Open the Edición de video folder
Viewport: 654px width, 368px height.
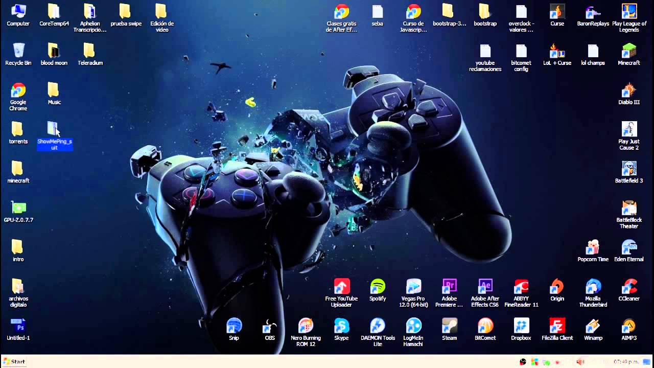pyautogui.click(x=162, y=18)
